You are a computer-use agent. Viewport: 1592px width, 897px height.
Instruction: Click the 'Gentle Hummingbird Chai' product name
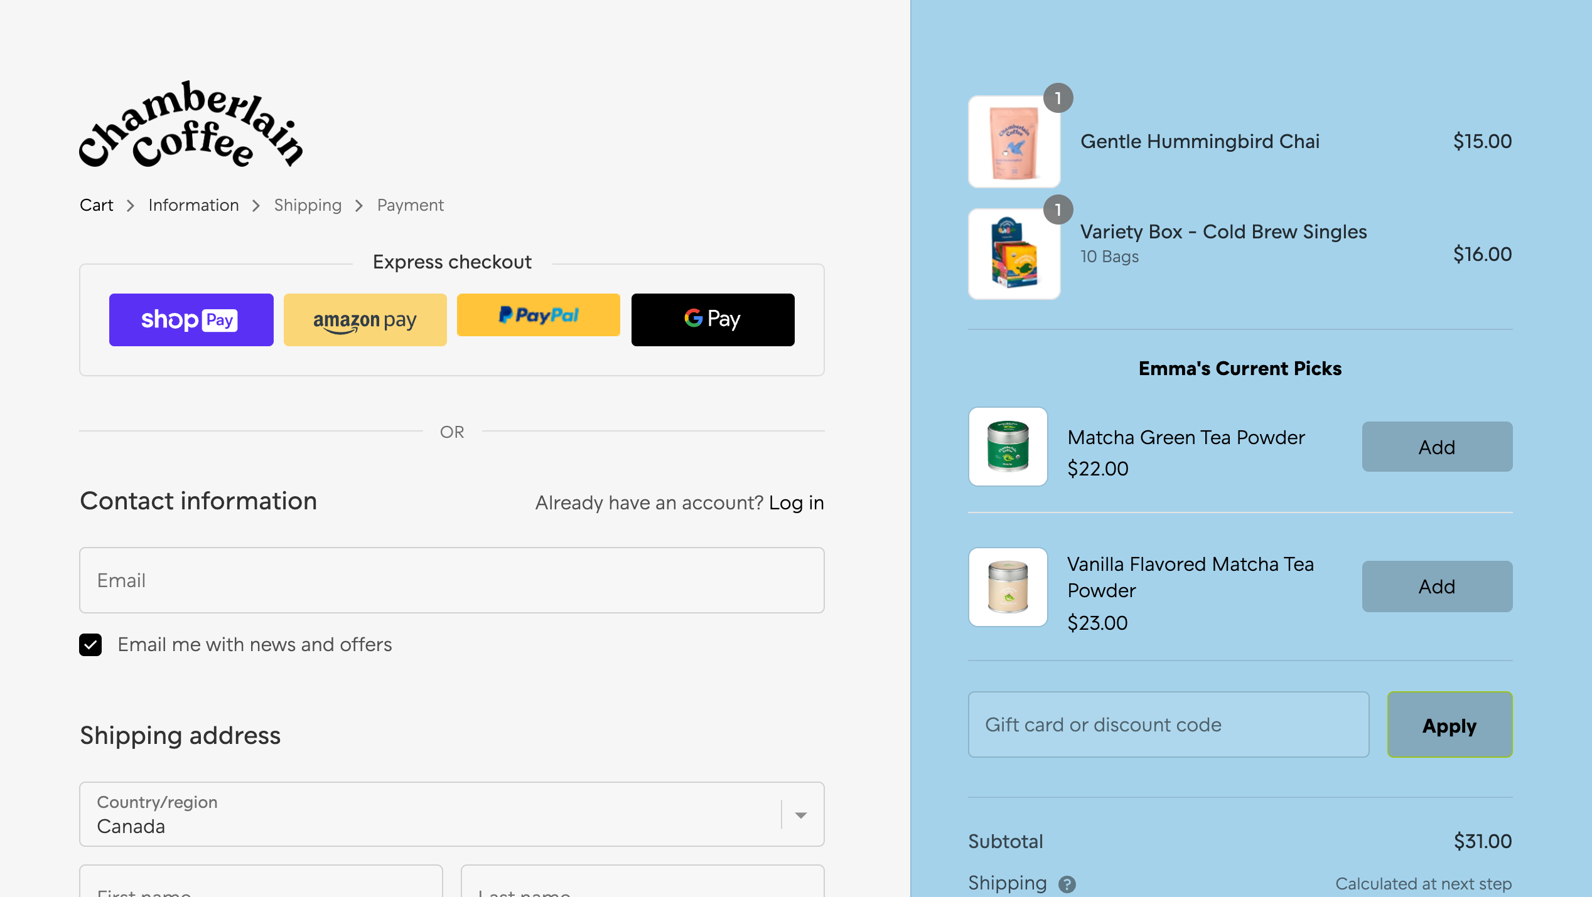1200,141
